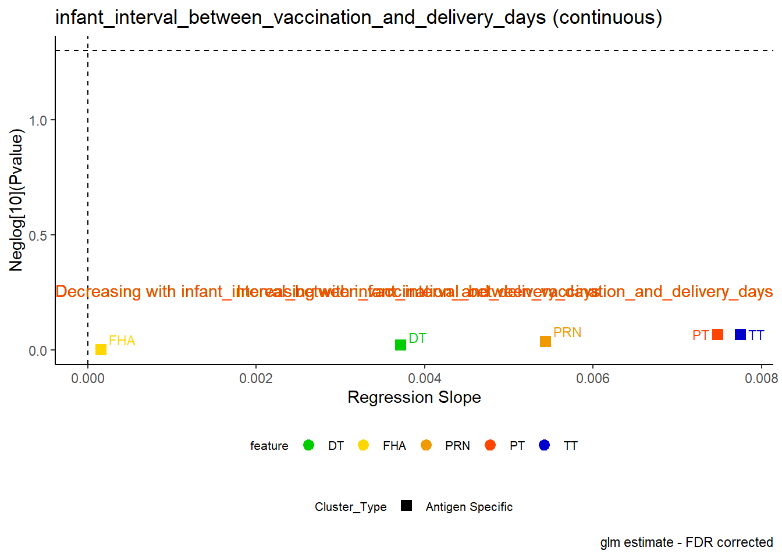Click the Cluster_Type legend title
Image resolution: width=782 pixels, height=558 pixels.
(x=351, y=507)
